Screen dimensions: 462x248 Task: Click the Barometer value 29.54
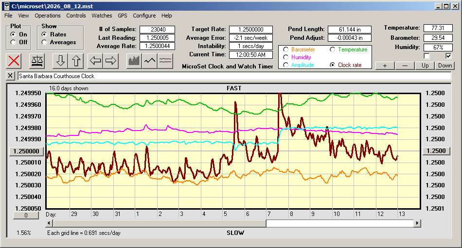(438, 38)
